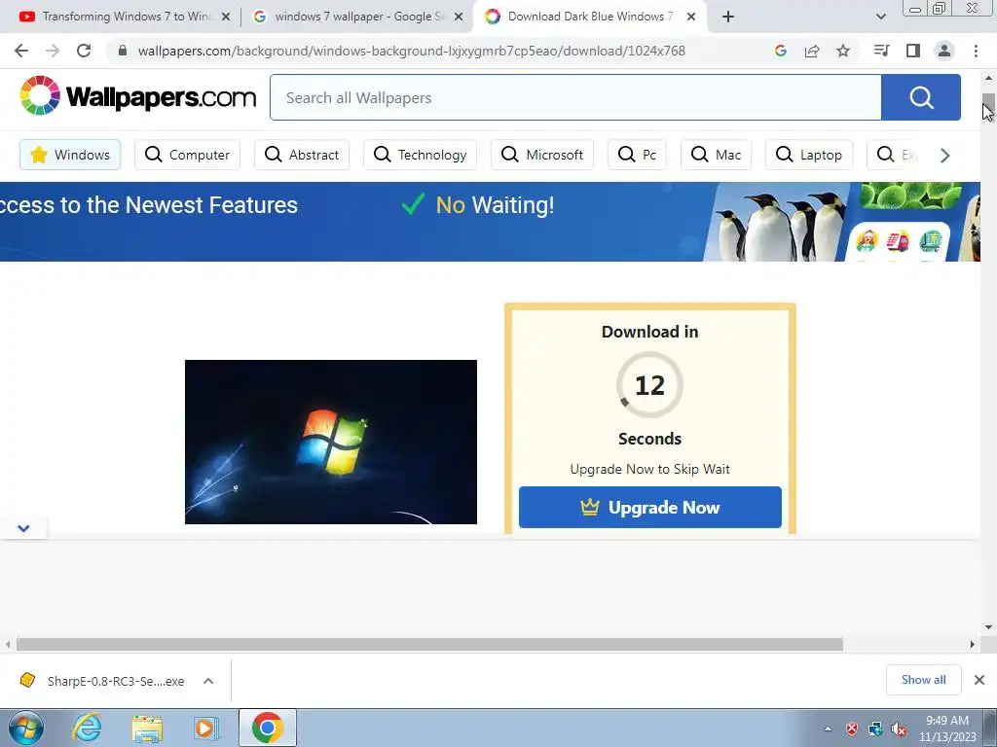Show hidden system tray icons
Image resolution: width=997 pixels, height=747 pixels.
coord(828,729)
